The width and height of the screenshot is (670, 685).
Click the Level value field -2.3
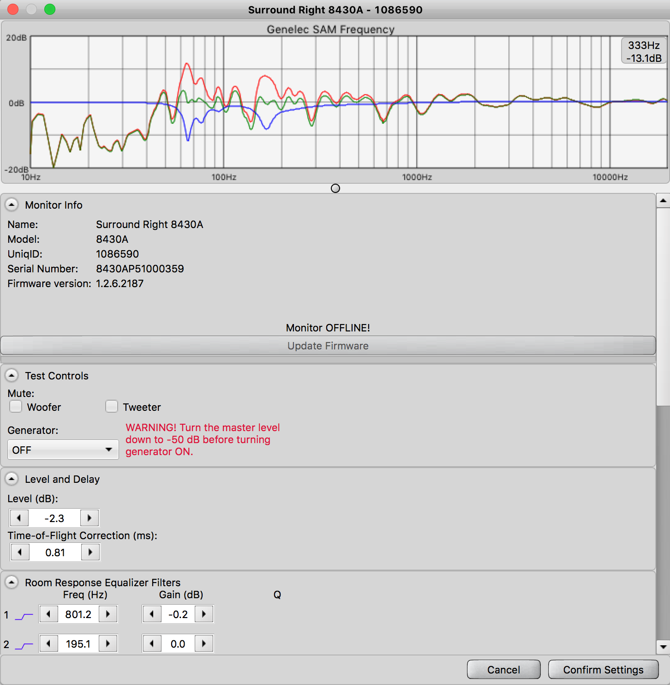(x=54, y=518)
